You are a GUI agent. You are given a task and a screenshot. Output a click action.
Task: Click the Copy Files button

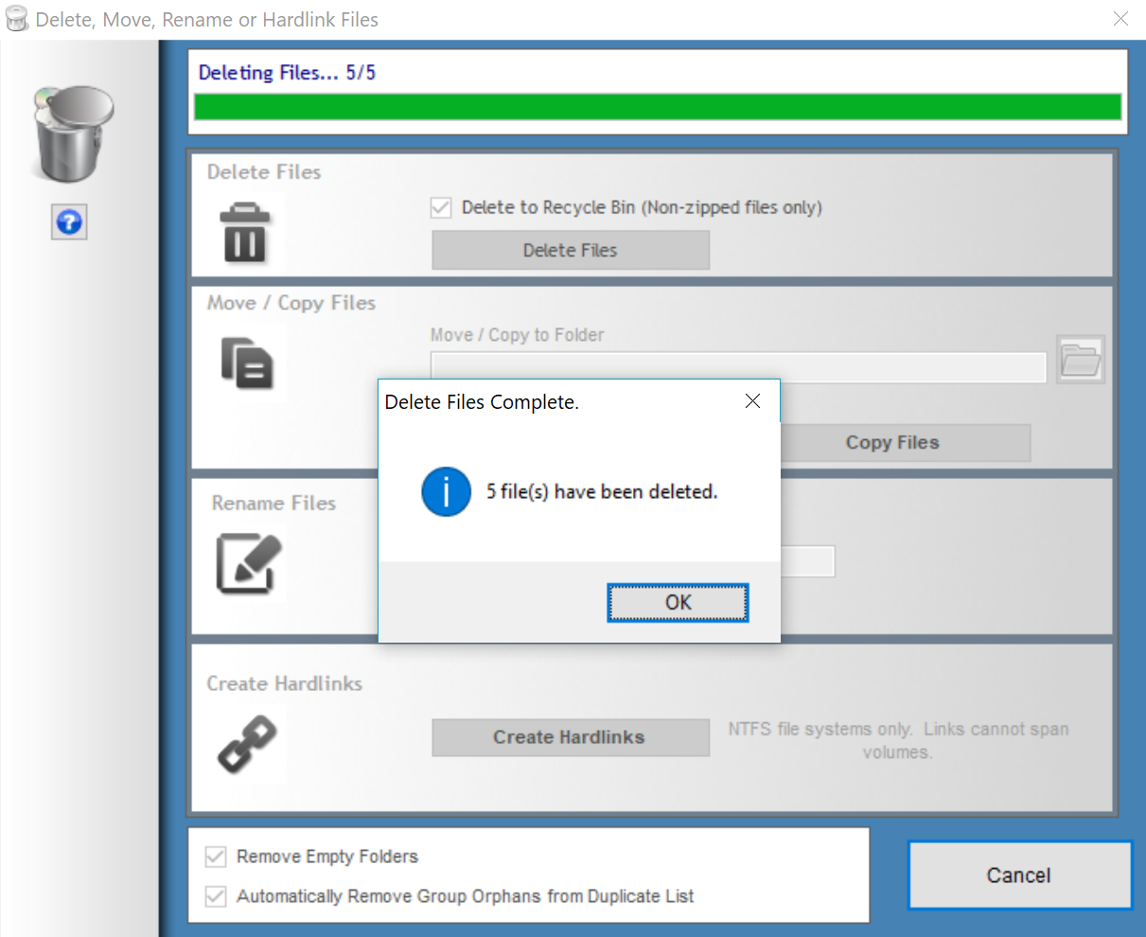[892, 443]
